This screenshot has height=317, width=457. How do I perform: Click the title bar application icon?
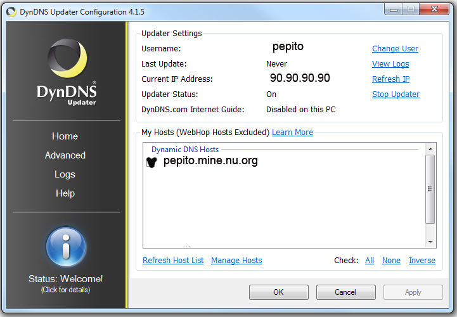click(11, 12)
